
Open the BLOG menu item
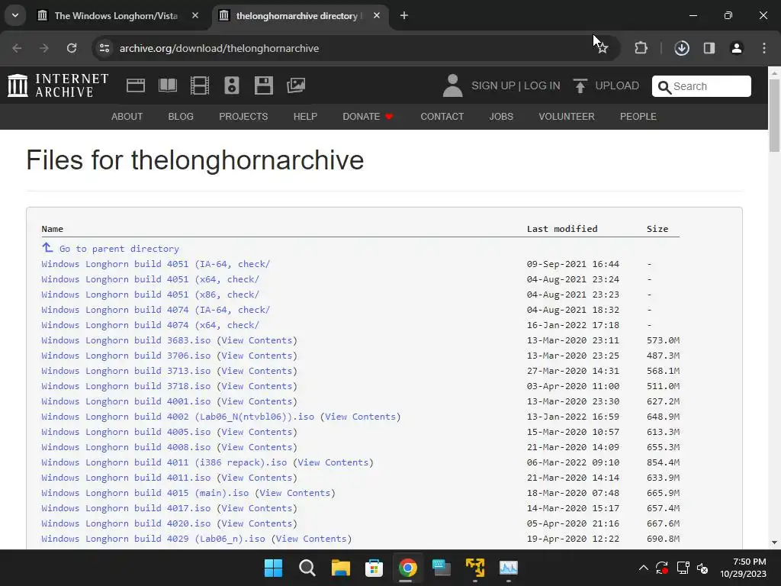tap(181, 117)
